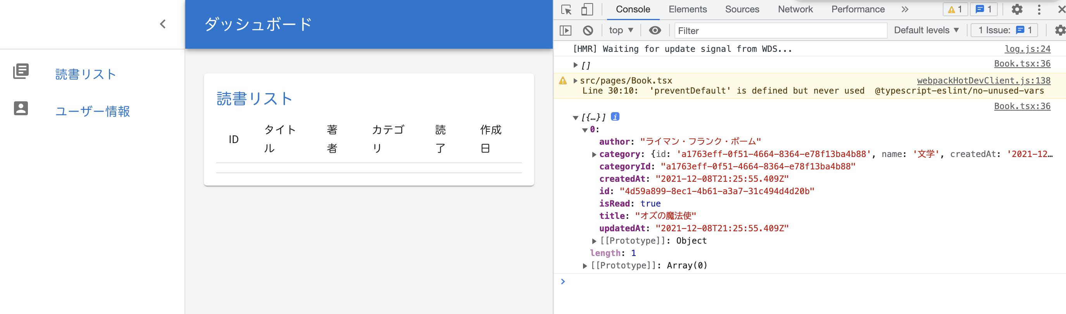Click the categoryId property line
This screenshot has width=1066, height=314.
pos(727,166)
